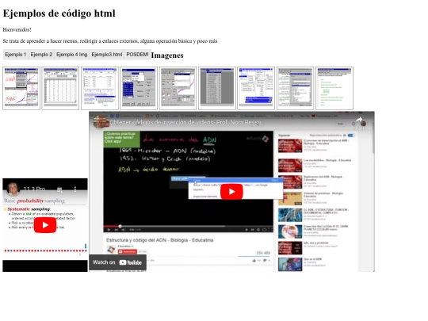Click the paragraph starting 'Se trata de aprender'
The width and height of the screenshot is (428, 321).
point(110,41)
